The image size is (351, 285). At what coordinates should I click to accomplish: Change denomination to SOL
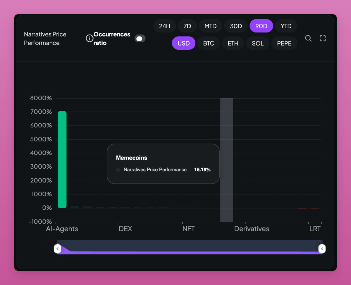[x=258, y=43]
